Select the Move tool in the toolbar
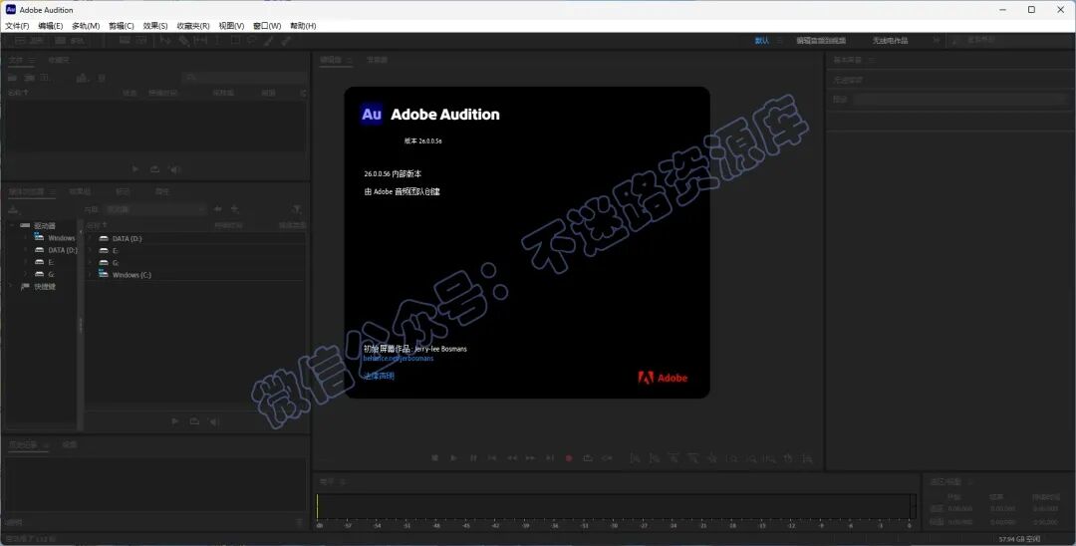1076x546 pixels. pyautogui.click(x=165, y=41)
